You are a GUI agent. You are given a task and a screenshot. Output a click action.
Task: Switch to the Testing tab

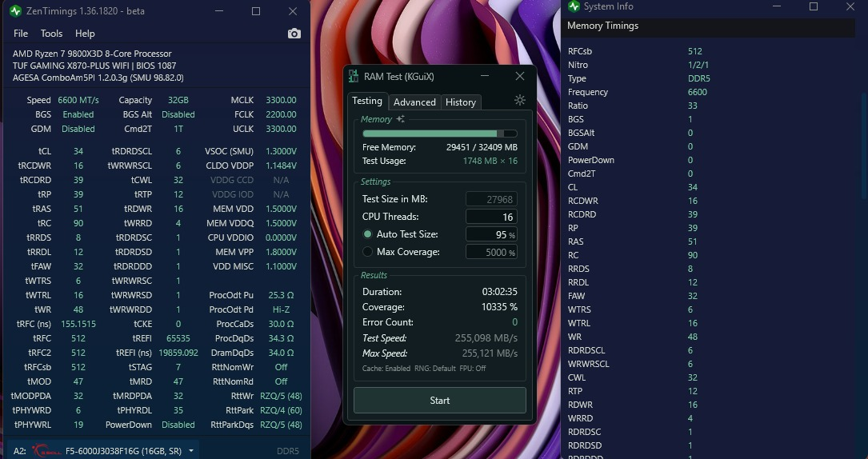[x=367, y=102]
